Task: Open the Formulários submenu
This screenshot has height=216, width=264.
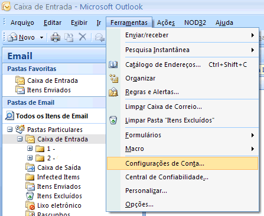Action: tap(182, 135)
